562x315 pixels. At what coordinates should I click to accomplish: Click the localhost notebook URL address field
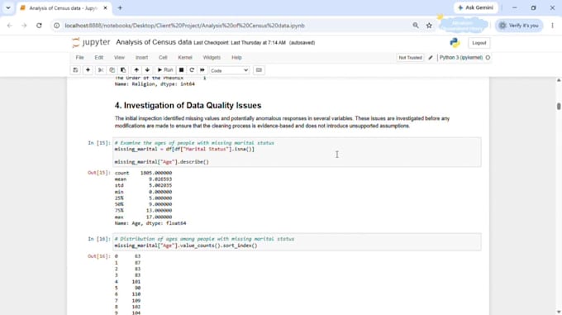(184, 26)
